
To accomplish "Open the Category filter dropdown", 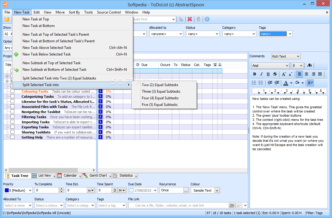I will [254, 34].
